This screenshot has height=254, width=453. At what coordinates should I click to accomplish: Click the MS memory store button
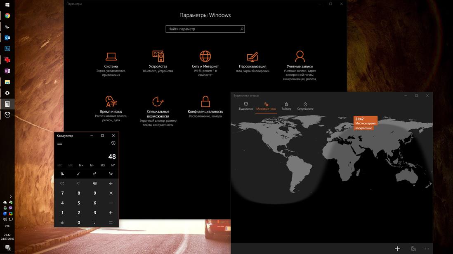tap(103, 165)
